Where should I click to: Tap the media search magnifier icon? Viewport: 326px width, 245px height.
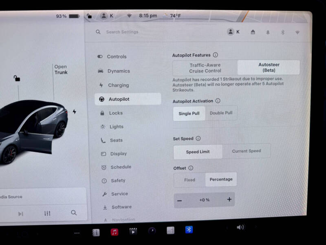pos(74,213)
